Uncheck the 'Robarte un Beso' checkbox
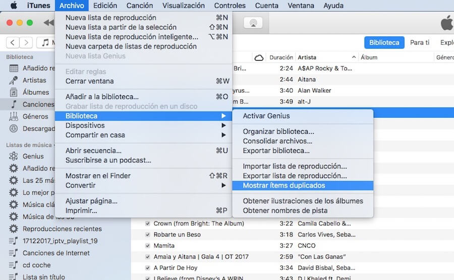 pyautogui.click(x=148, y=235)
